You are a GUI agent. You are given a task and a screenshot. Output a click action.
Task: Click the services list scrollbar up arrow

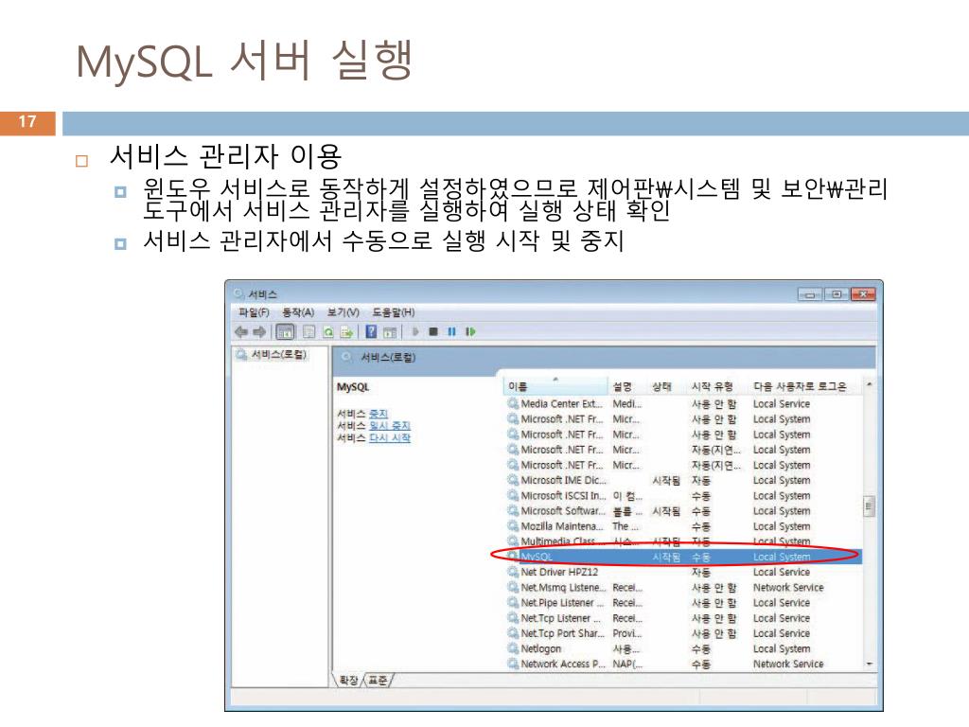pyautogui.click(x=870, y=384)
